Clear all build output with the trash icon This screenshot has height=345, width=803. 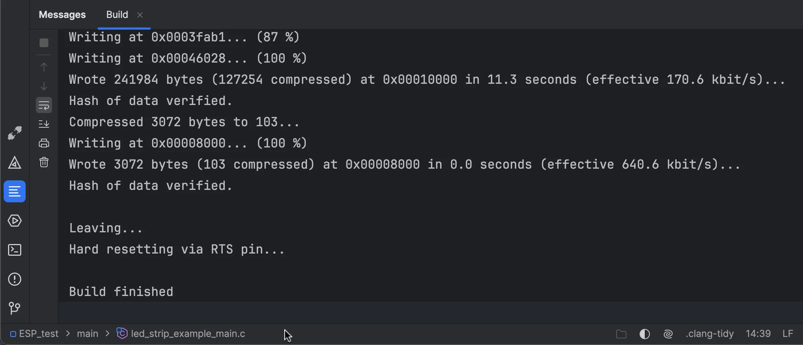44,162
